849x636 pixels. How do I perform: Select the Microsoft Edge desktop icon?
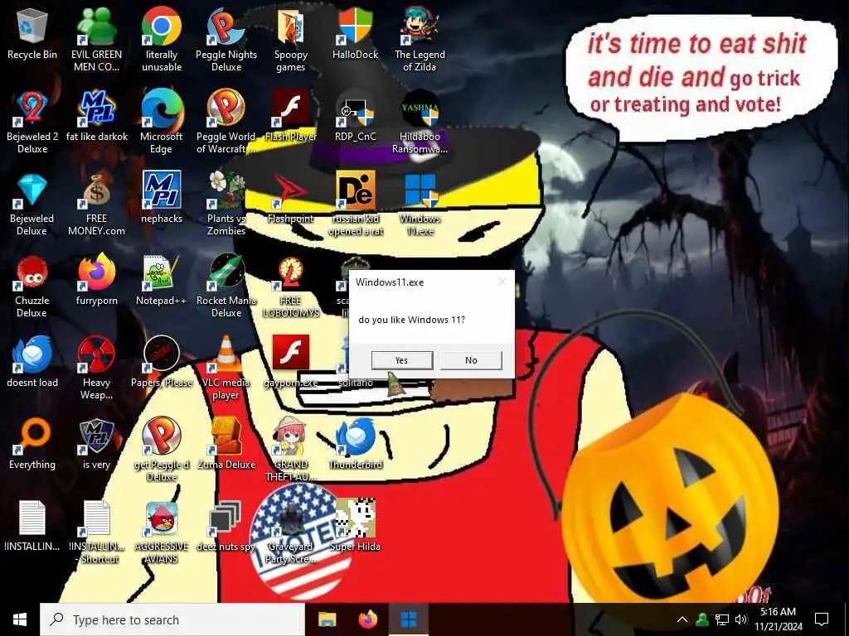(x=162, y=123)
